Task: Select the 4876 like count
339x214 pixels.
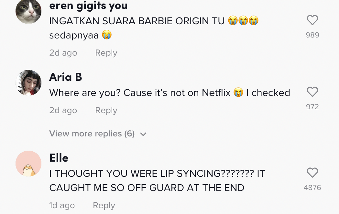Action: [312, 187]
